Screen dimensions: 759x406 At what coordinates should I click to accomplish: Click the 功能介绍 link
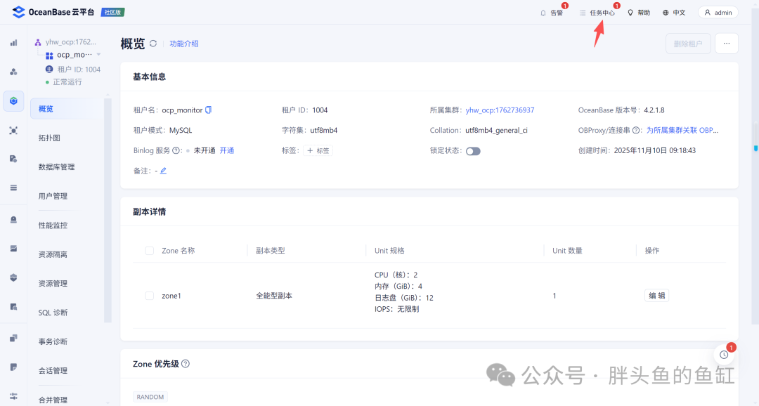pos(184,44)
